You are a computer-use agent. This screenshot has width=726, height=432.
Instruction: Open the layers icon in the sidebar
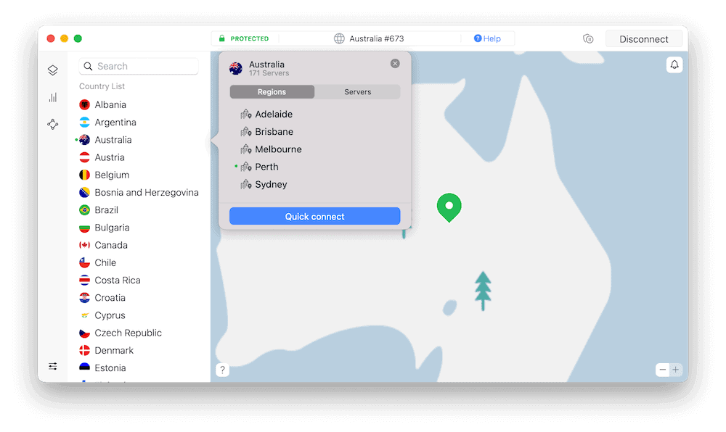click(53, 70)
